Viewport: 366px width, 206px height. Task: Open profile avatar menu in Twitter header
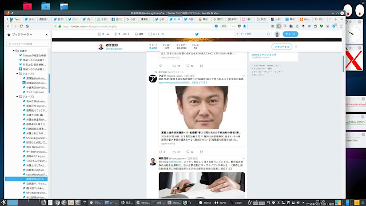277,34
